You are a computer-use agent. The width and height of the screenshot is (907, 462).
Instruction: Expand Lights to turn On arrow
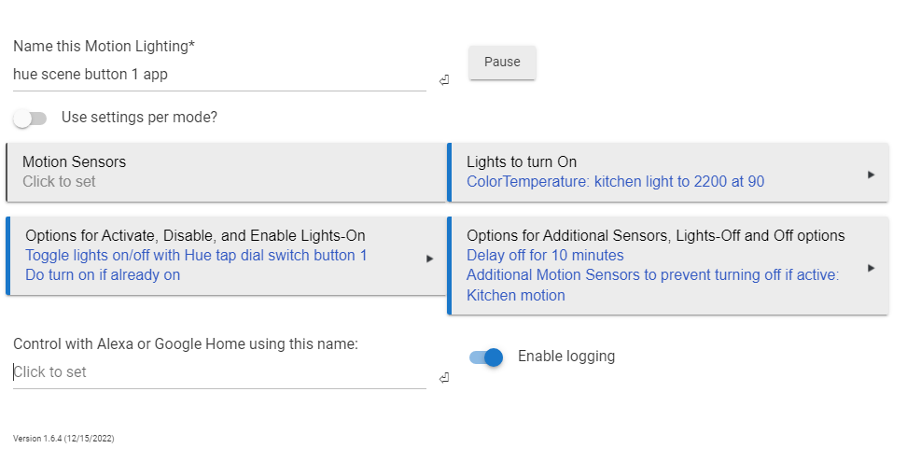point(872,175)
